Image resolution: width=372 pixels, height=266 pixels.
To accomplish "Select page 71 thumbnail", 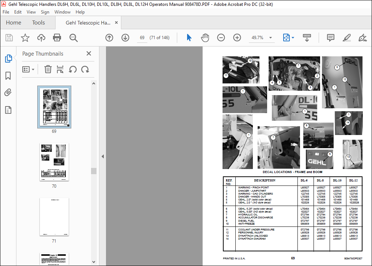I will (54, 217).
